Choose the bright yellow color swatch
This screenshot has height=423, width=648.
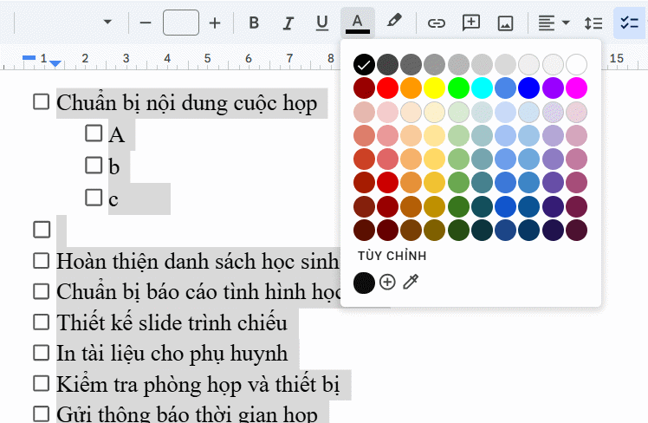(435, 88)
